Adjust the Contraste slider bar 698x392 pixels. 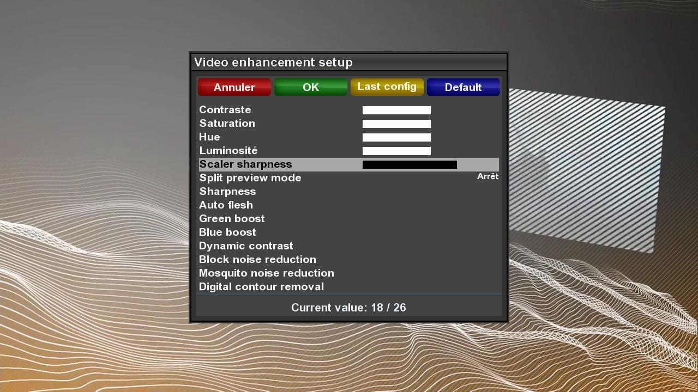396,111
